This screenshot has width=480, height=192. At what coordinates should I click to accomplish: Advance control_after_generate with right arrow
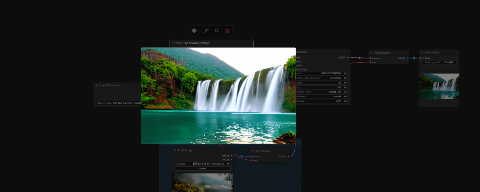345,78
